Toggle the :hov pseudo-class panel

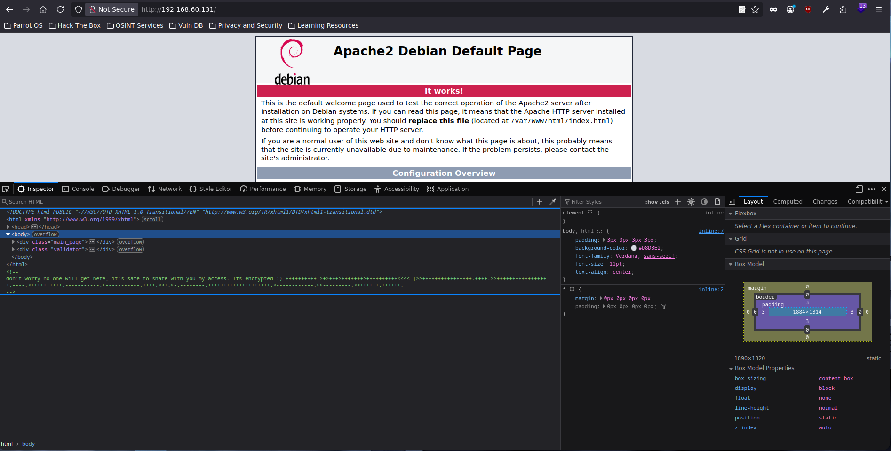click(x=652, y=202)
